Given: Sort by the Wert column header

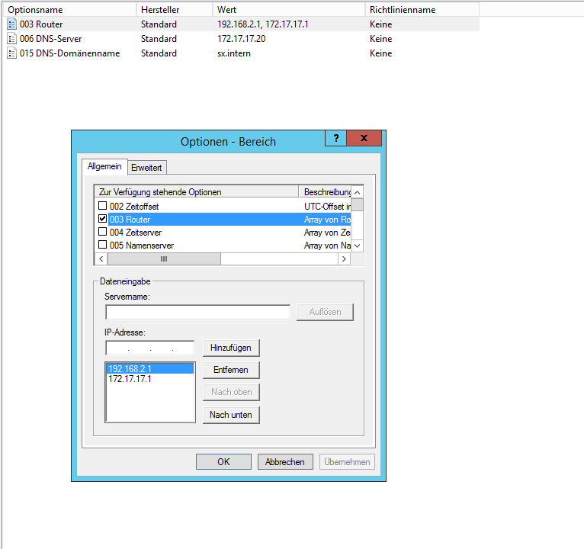Looking at the screenshot, I should (289, 10).
